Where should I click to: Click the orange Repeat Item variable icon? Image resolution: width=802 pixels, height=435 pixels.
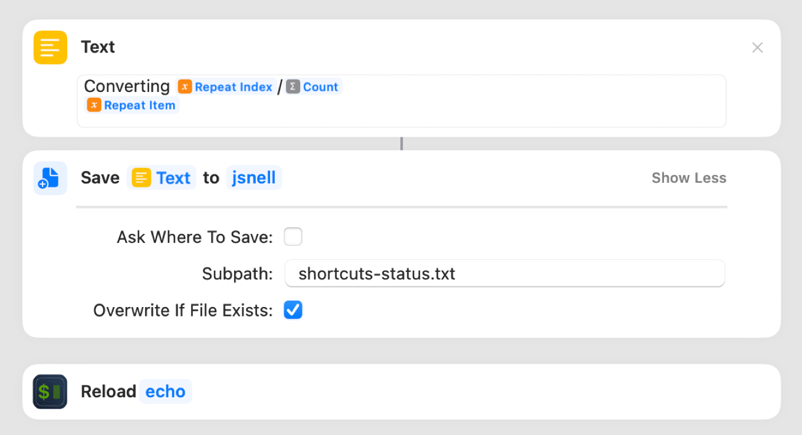(94, 106)
